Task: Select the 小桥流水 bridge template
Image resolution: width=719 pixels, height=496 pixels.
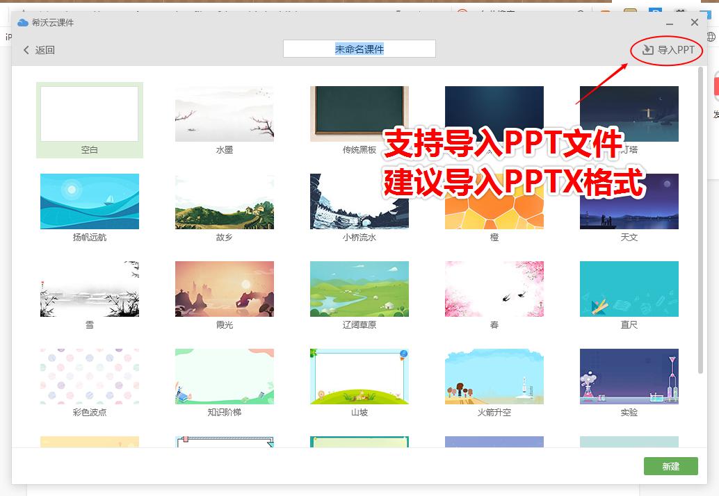Action: 359,201
